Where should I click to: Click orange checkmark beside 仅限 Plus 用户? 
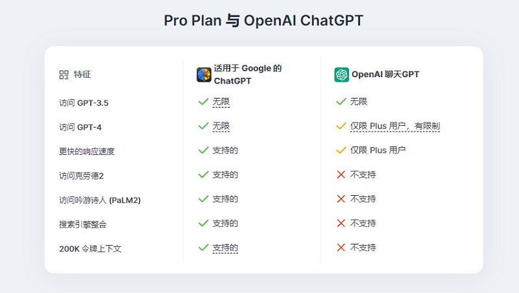point(341,150)
